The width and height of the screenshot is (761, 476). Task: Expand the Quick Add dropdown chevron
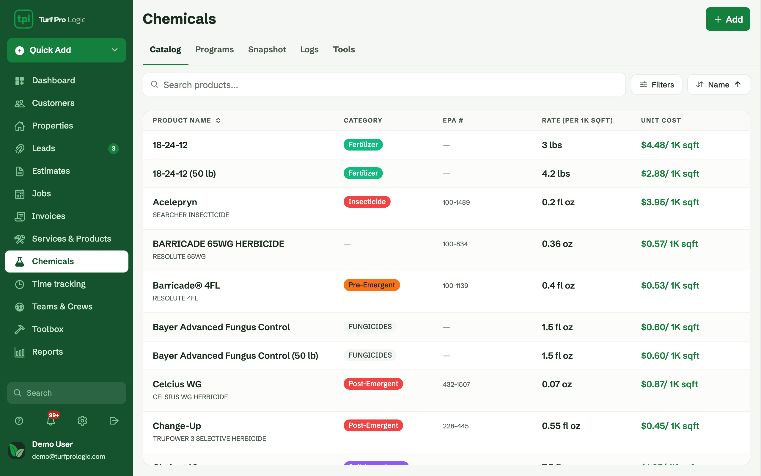115,50
